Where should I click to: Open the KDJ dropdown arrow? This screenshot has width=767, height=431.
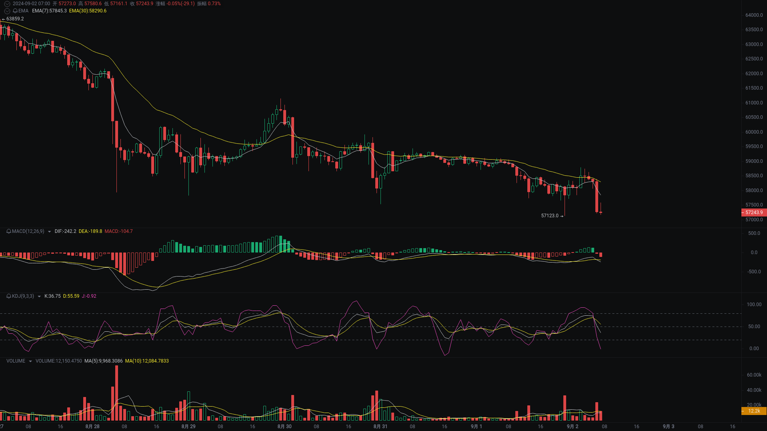click(39, 296)
